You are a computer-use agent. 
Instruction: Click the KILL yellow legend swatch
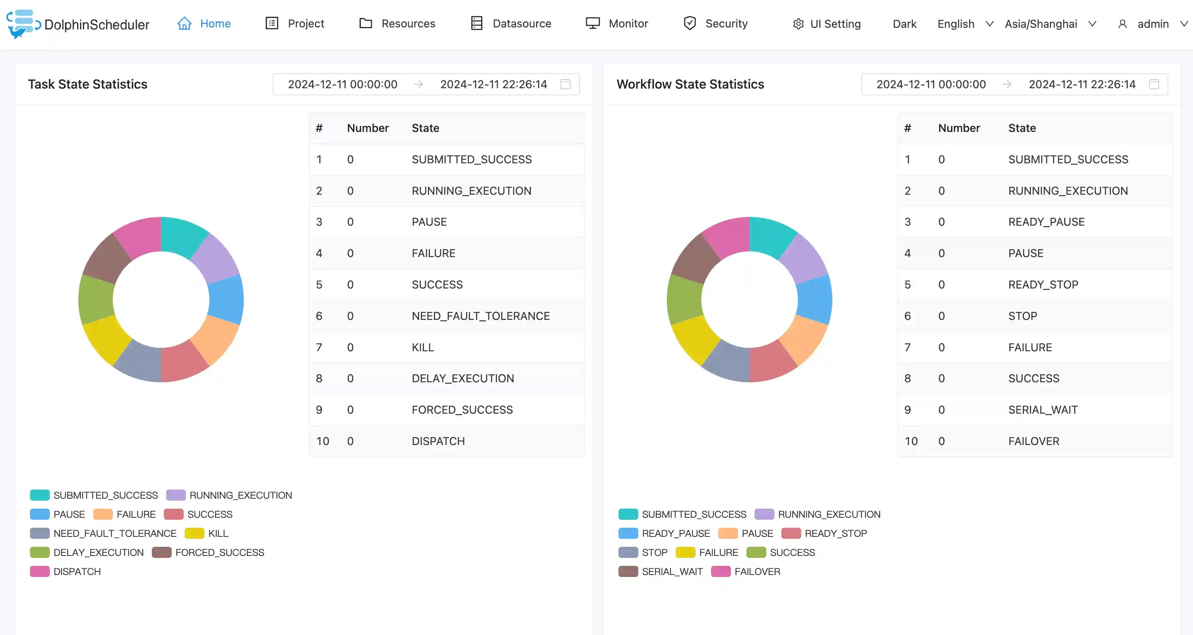[194, 534]
